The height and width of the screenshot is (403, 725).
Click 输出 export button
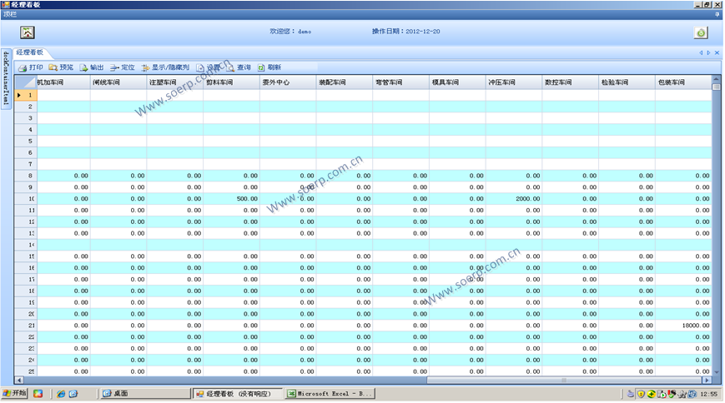pyautogui.click(x=92, y=67)
